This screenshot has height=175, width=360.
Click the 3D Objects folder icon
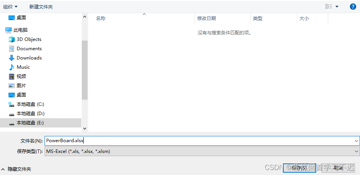point(12,39)
